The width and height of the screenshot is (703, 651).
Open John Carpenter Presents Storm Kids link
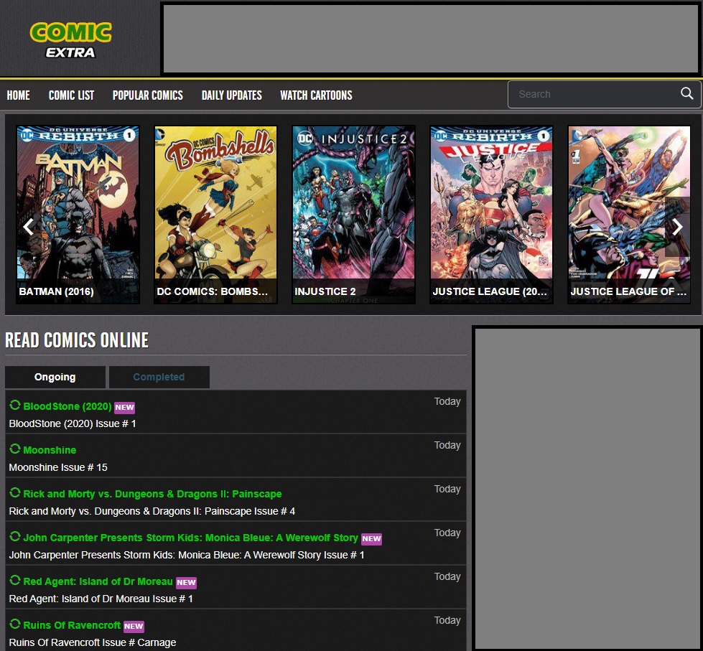190,538
